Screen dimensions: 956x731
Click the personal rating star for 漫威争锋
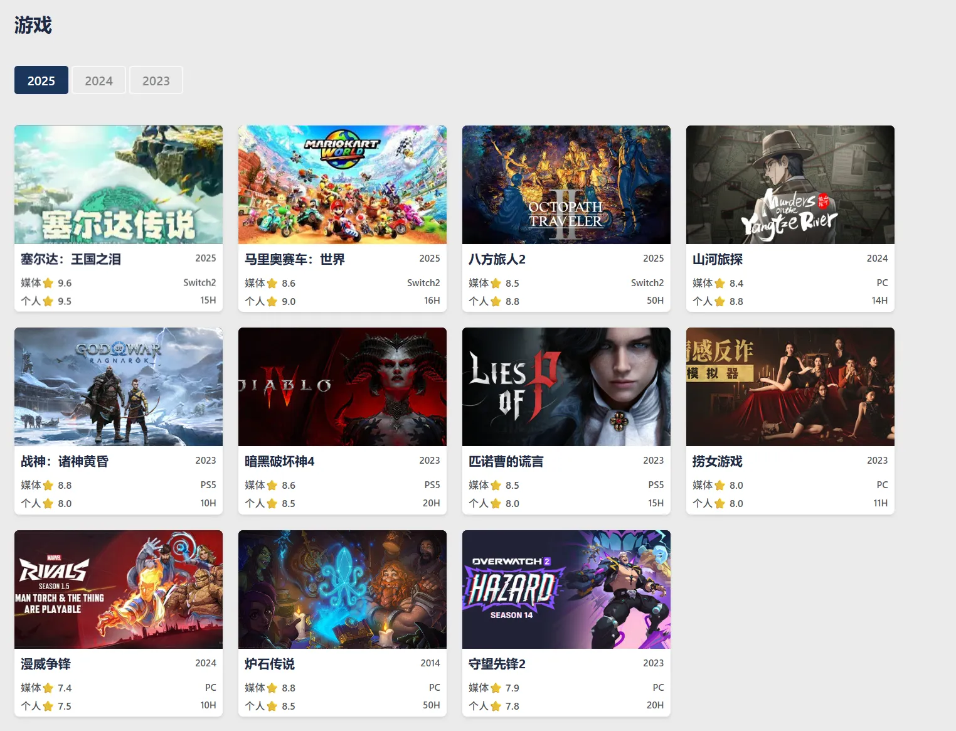48,706
